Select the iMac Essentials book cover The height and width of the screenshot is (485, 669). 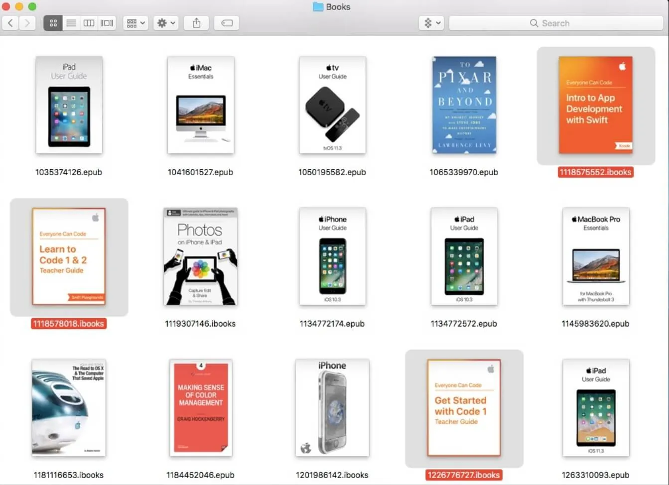coord(201,105)
